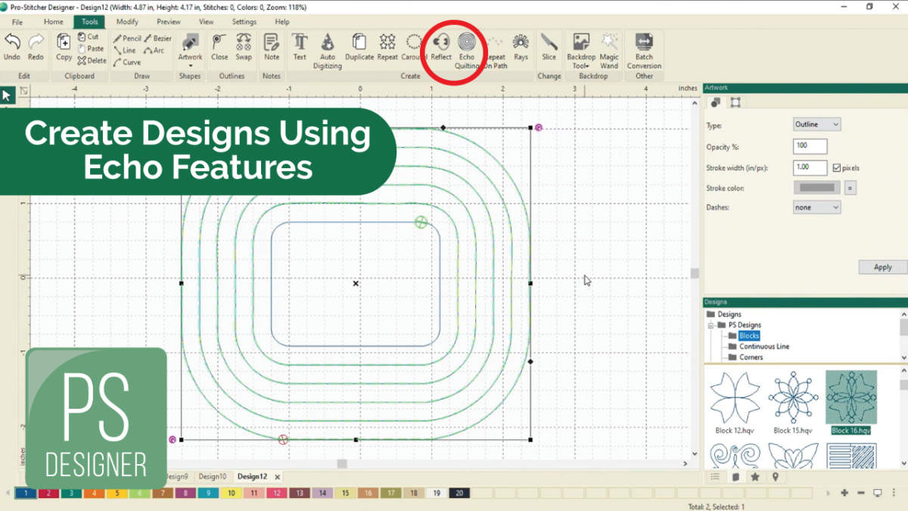
Task: Open the Stroke color swatch
Action: tap(816, 187)
